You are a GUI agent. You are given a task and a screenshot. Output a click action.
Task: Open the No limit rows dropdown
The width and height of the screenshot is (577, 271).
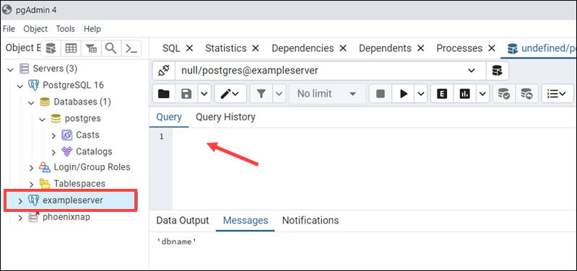[327, 94]
